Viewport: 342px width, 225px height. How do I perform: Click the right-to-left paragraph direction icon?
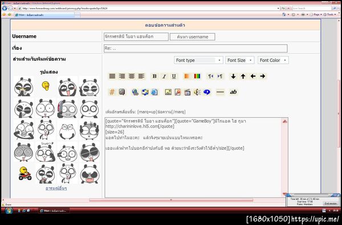210,76
